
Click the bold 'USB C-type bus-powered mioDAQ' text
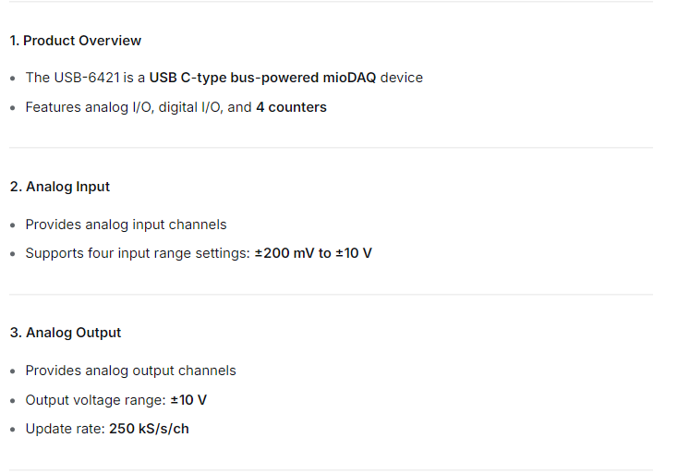[x=262, y=78]
